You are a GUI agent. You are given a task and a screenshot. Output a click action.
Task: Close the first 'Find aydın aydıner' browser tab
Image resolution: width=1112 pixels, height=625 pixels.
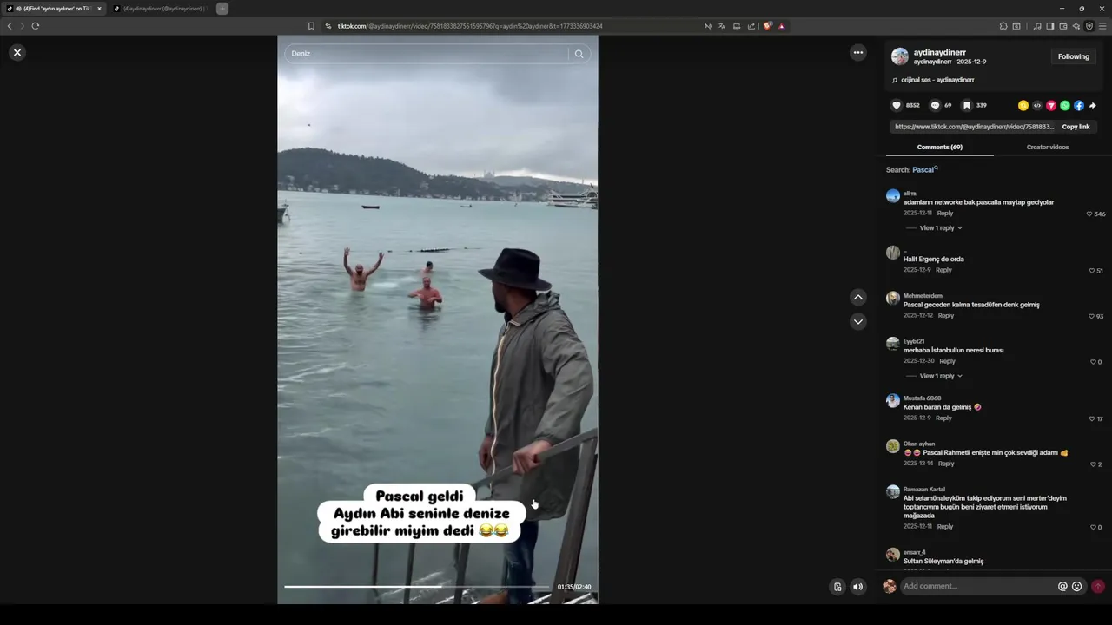(99, 9)
